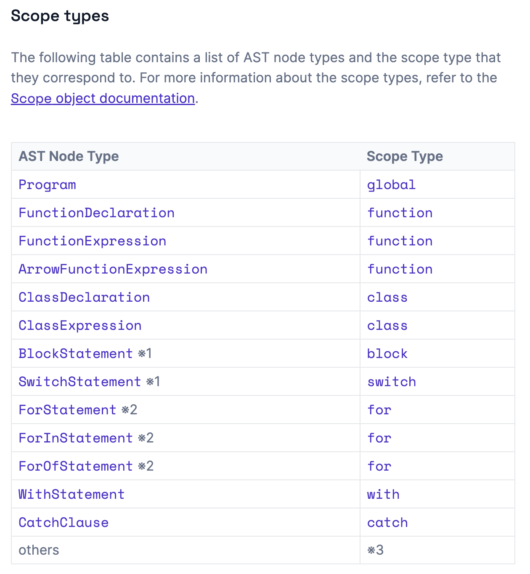Image resolution: width=530 pixels, height=574 pixels.
Task: Click the CatchClause node type
Action: coord(64,523)
